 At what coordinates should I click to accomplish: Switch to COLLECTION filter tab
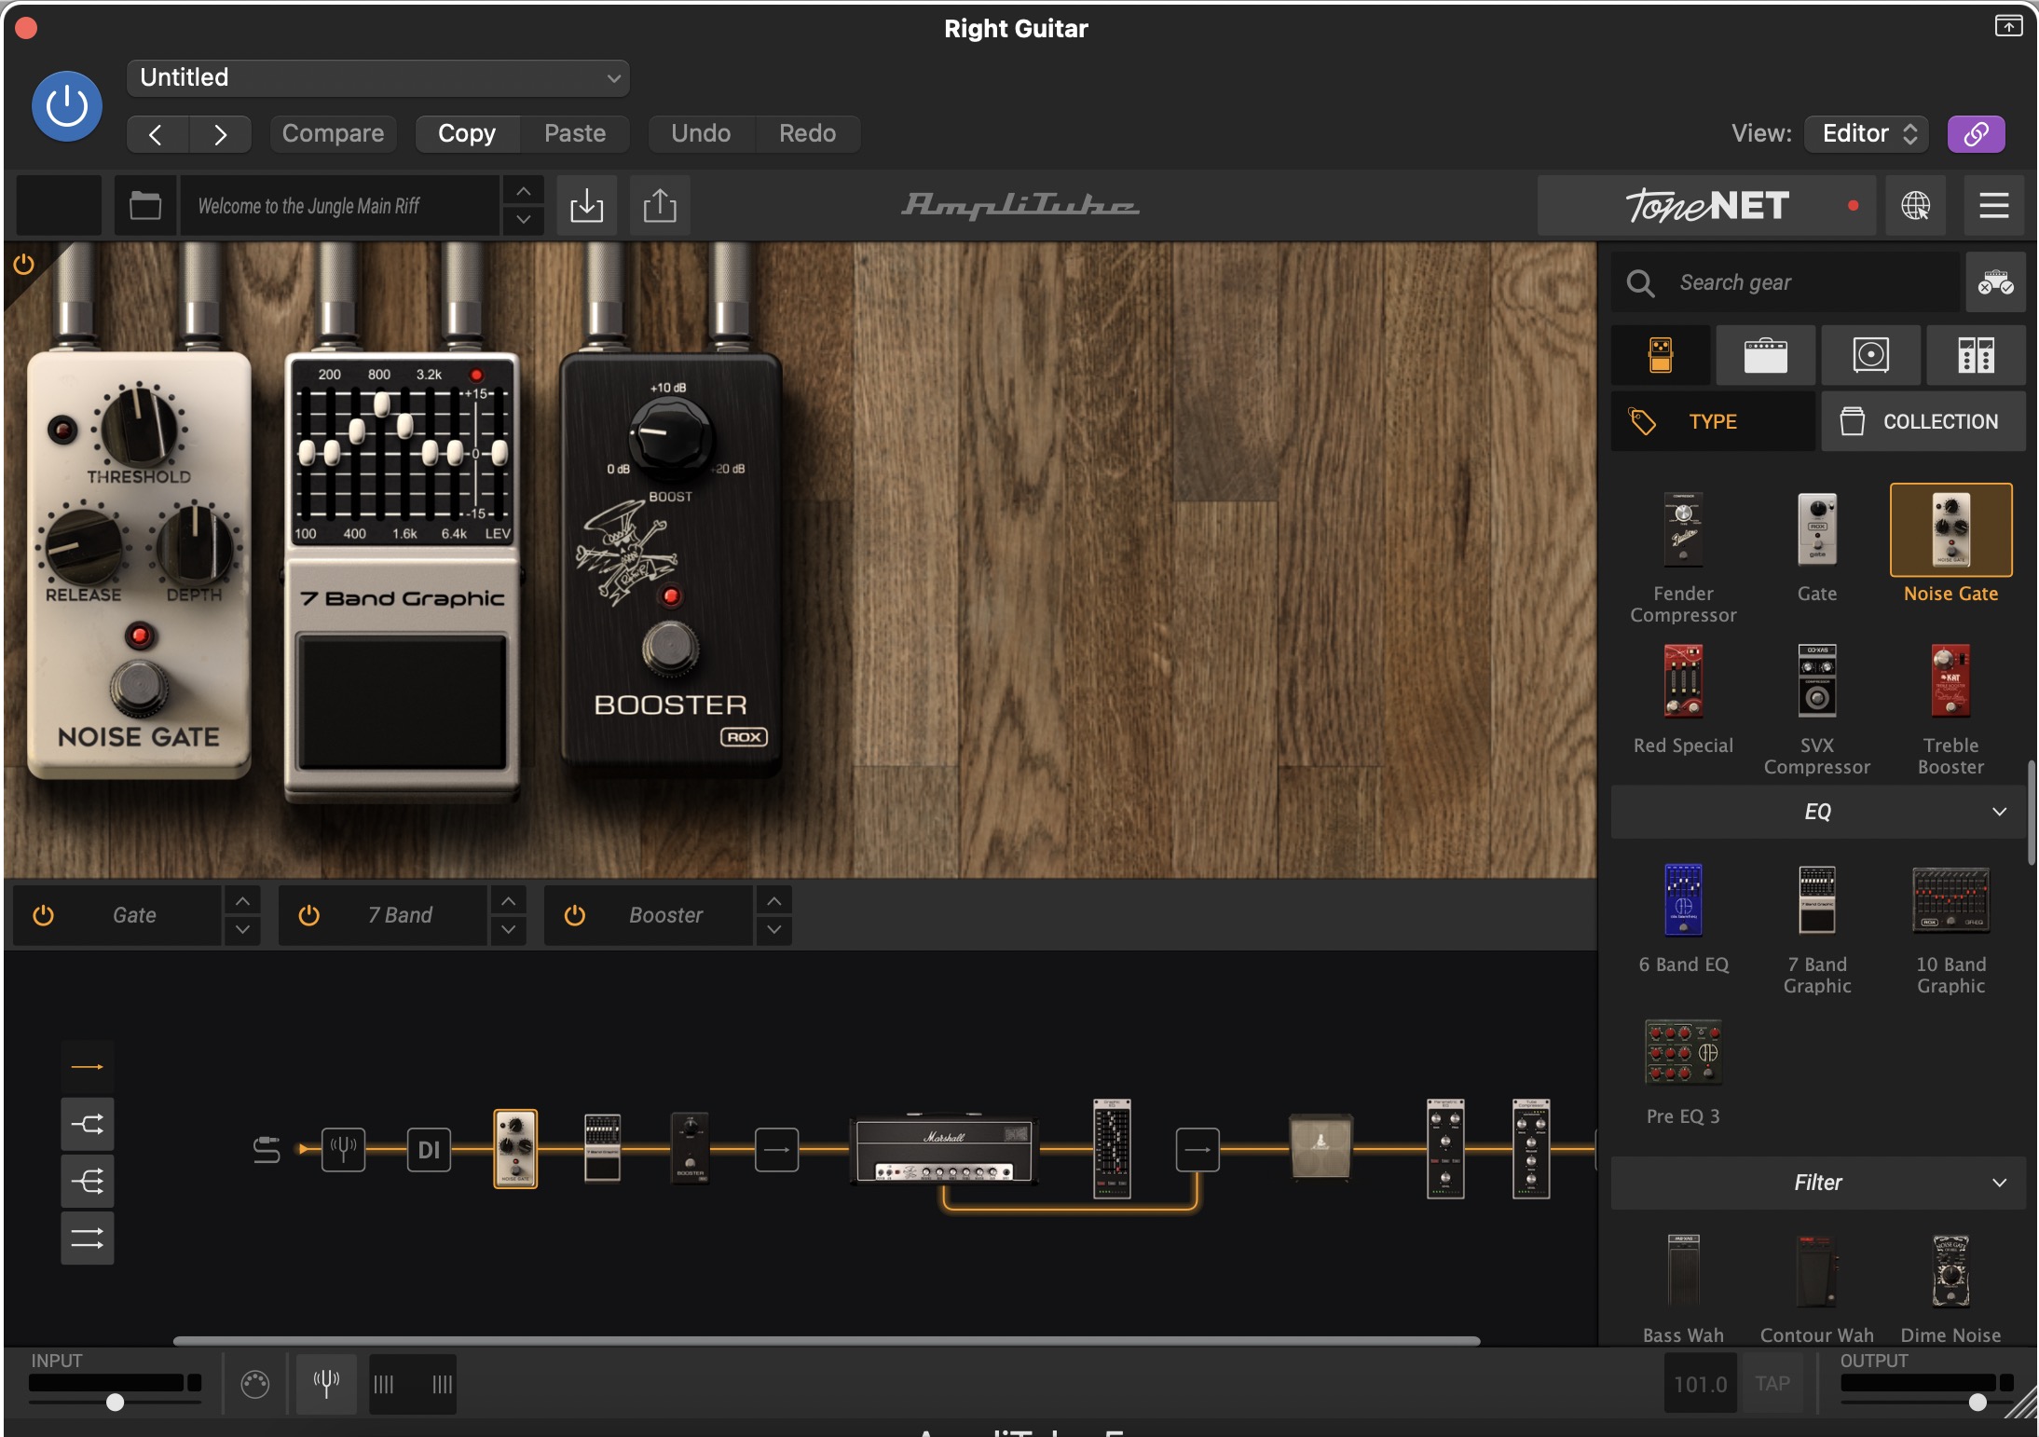click(1923, 421)
